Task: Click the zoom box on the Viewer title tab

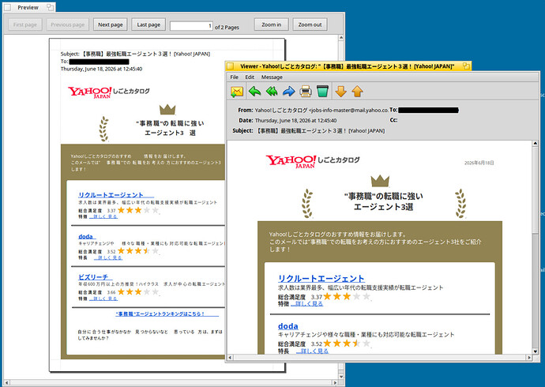Action: (466, 66)
